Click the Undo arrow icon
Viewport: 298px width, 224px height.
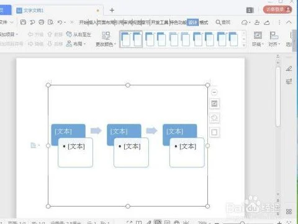[60, 22]
